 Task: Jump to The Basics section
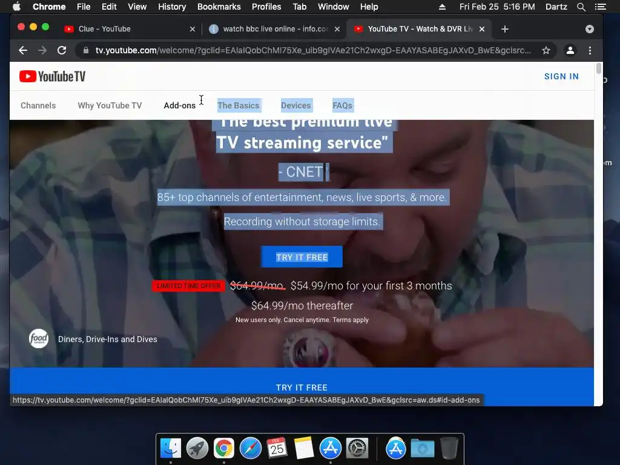[239, 105]
